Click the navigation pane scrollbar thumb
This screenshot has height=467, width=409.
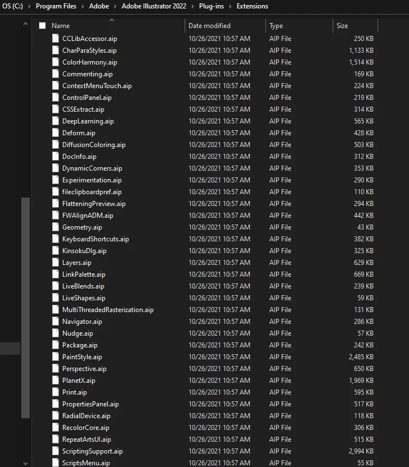pyautogui.click(x=26, y=308)
